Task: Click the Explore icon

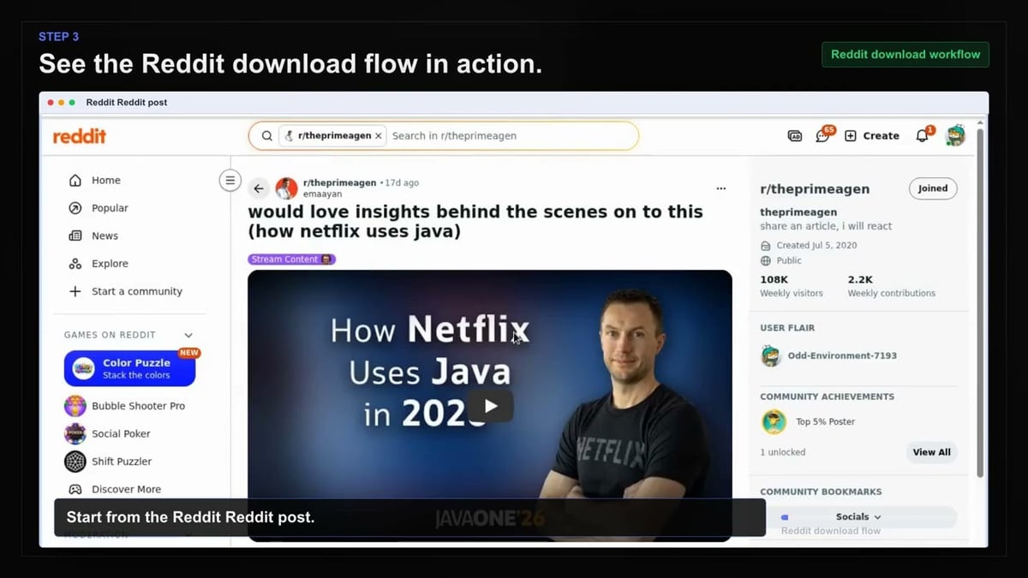Action: click(x=75, y=264)
